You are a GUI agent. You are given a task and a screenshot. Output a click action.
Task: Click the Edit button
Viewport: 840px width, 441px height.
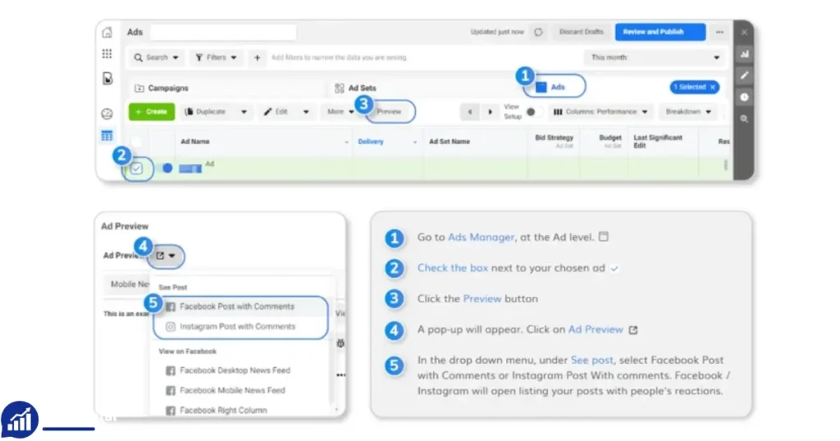click(x=279, y=111)
